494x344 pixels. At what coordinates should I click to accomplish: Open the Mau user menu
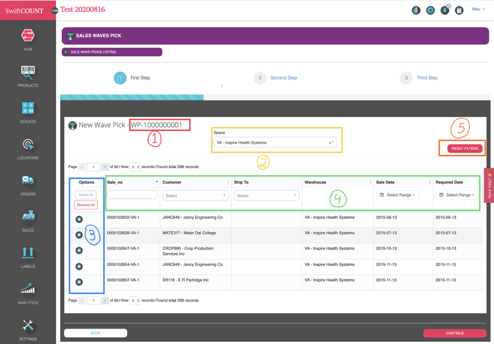478,9
